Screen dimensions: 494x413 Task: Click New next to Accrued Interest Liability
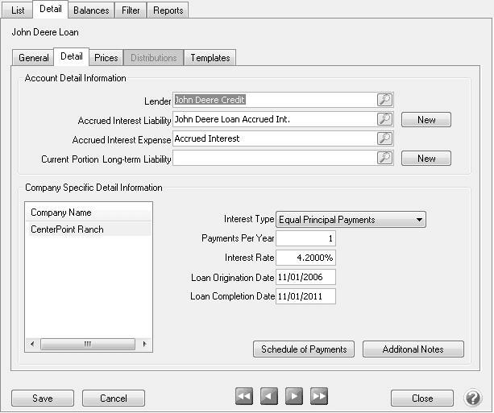pyautogui.click(x=426, y=120)
